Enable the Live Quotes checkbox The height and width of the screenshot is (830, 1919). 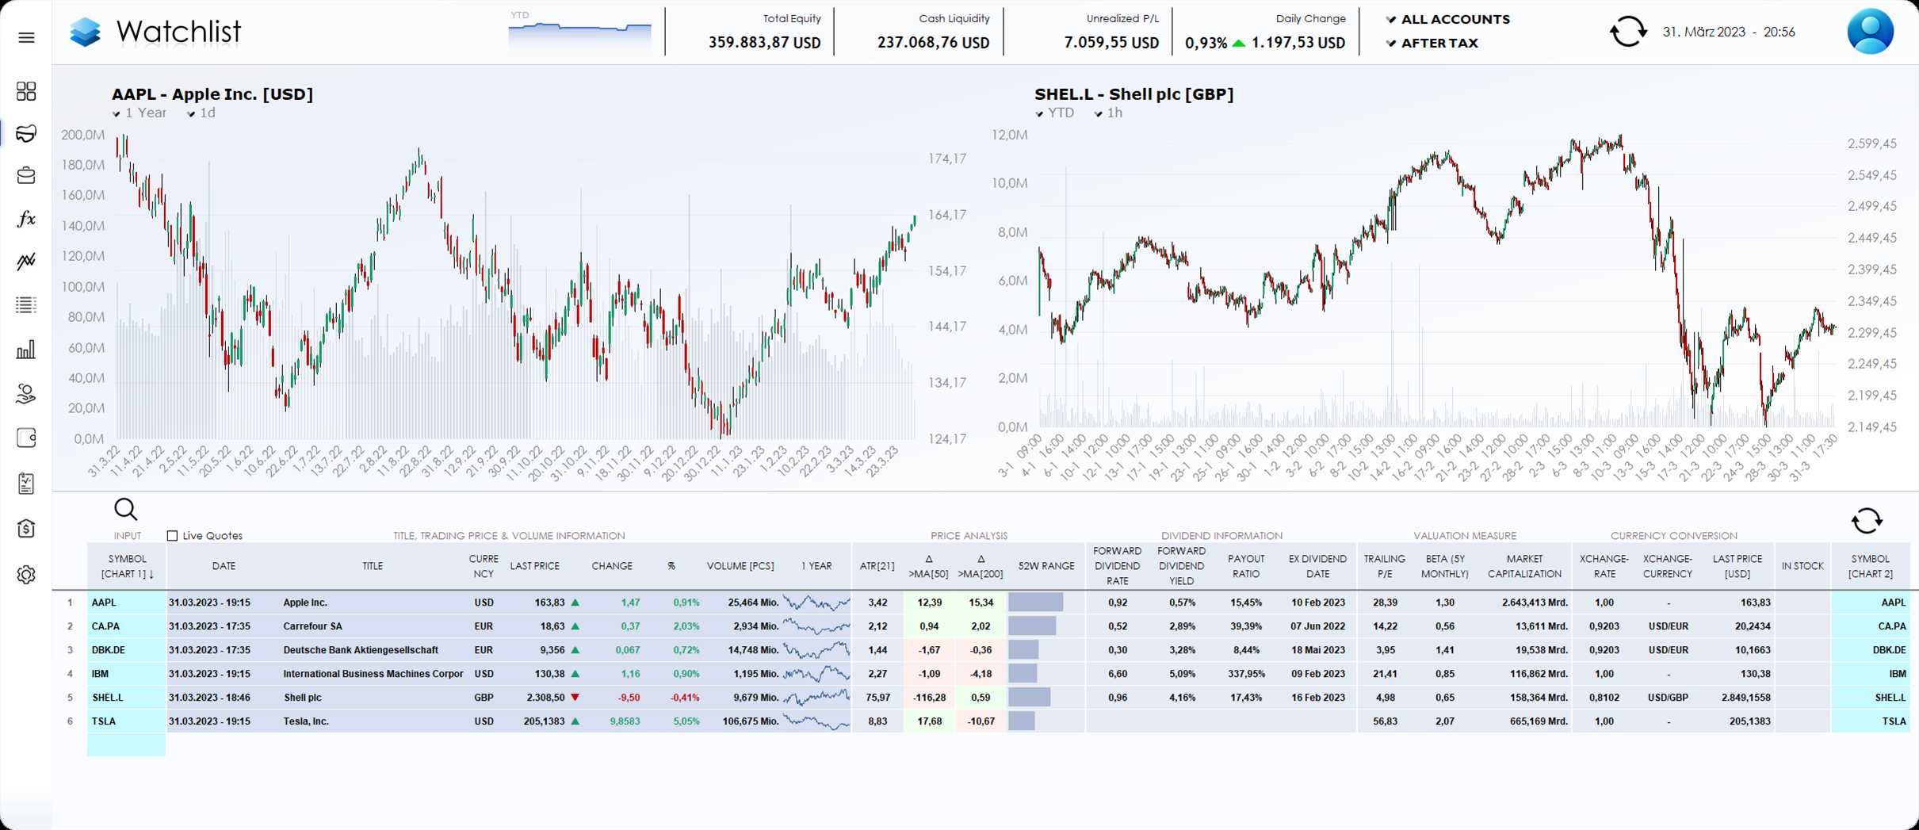click(172, 536)
